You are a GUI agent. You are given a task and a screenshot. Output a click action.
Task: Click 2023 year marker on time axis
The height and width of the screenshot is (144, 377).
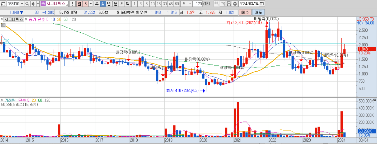[307, 140]
